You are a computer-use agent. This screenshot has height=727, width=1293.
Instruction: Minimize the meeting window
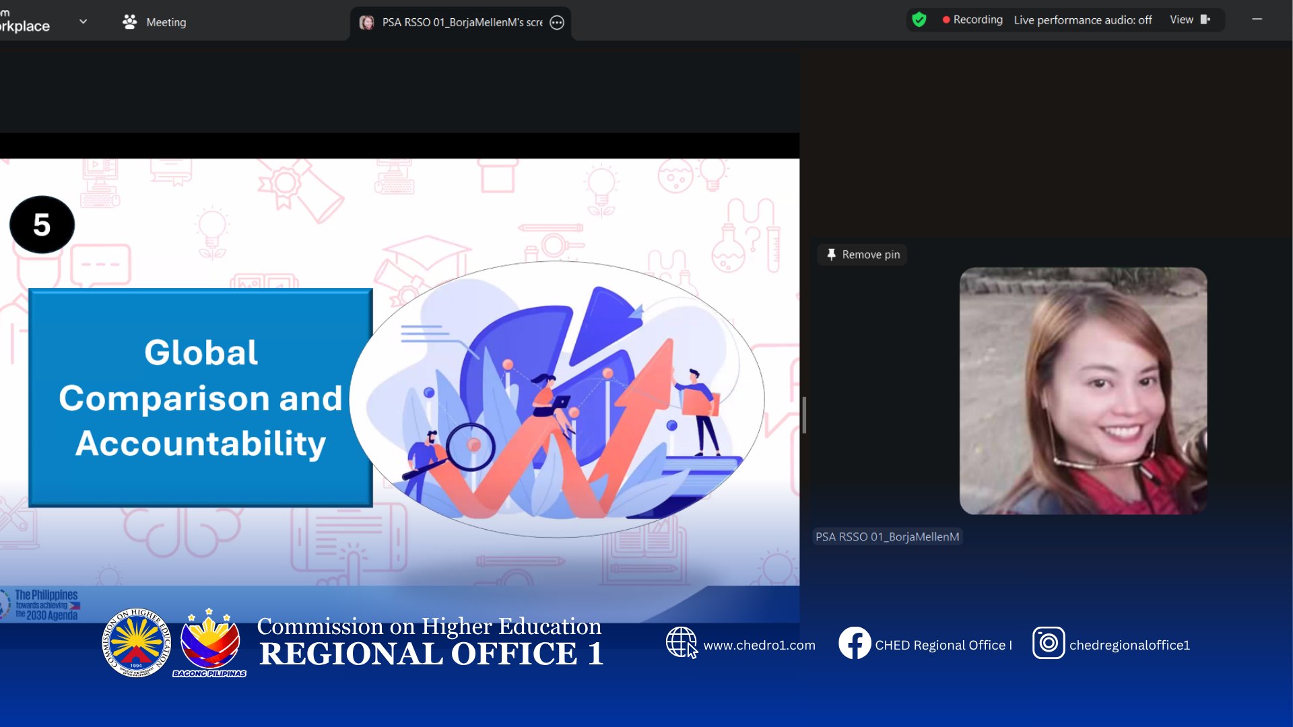[1257, 20]
